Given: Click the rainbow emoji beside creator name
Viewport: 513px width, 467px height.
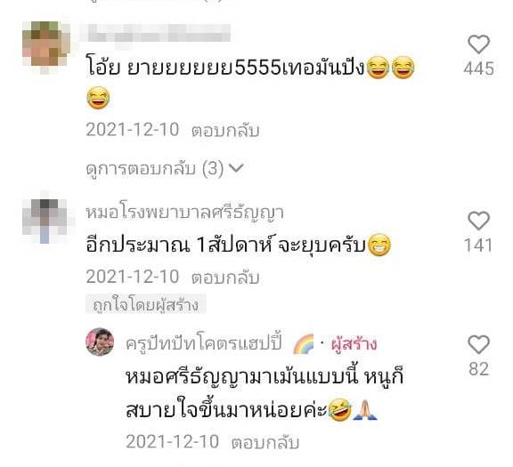Looking at the screenshot, I should pyautogui.click(x=304, y=343).
